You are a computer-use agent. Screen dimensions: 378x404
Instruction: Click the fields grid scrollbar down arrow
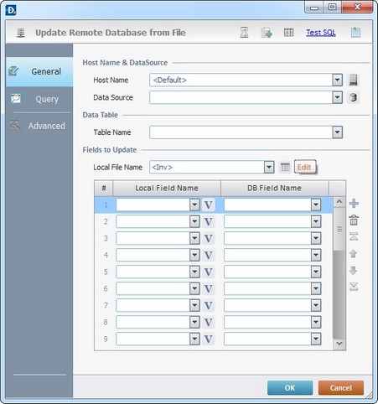point(339,344)
